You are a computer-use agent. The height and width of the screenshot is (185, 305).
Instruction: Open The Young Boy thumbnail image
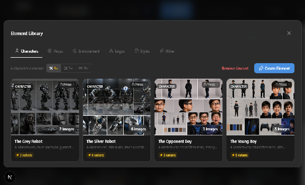coord(260,107)
